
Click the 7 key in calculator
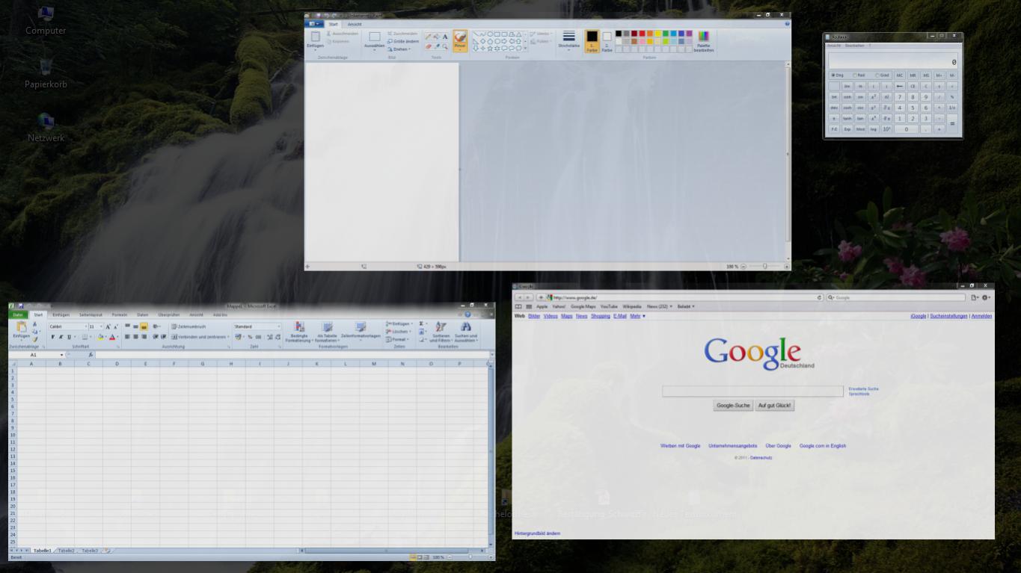pos(900,96)
